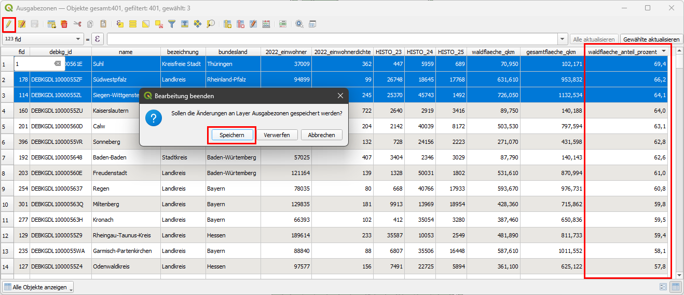Sort by the bundesland column header
The width and height of the screenshot is (684, 295).
[232, 52]
